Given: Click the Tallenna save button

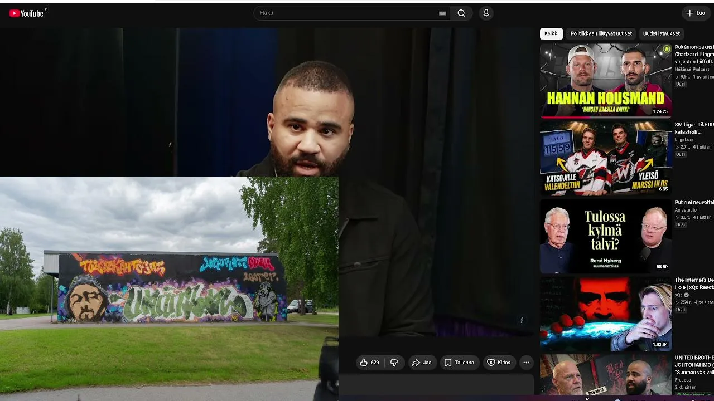Looking at the screenshot, I should (459, 363).
